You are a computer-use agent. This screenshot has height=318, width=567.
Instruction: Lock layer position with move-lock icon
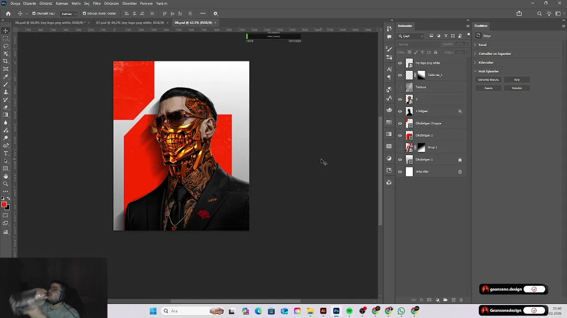click(422, 52)
